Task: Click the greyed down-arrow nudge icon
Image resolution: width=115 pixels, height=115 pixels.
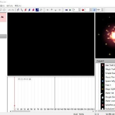Action: (56, 10)
